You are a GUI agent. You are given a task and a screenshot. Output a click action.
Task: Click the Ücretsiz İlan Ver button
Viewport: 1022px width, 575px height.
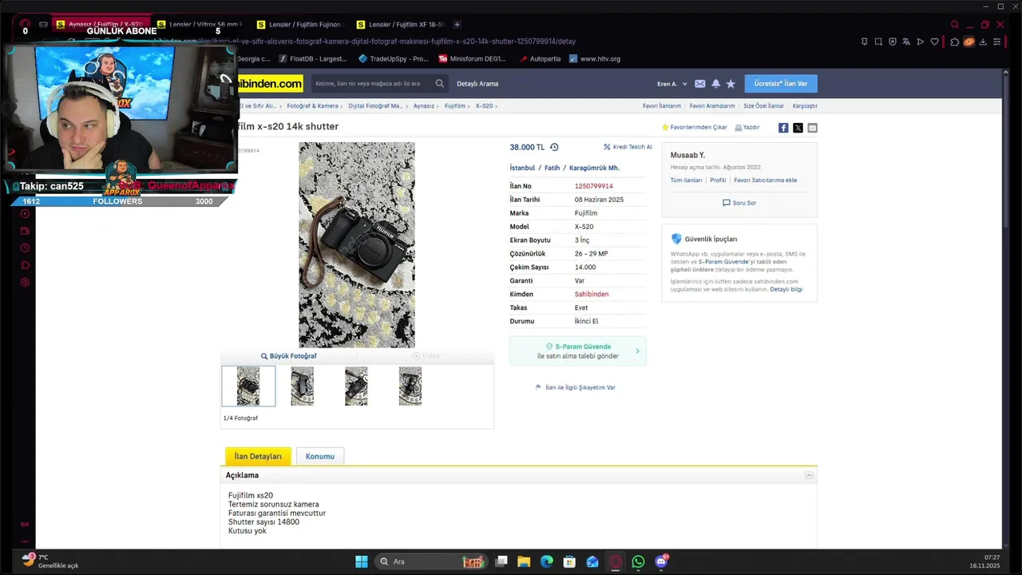point(781,84)
